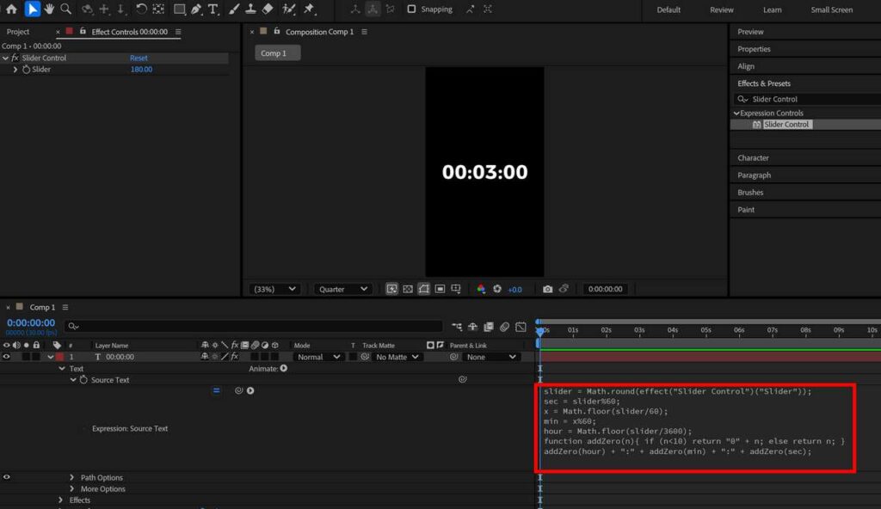Click the red label color of layer 1
Image resolution: width=881 pixels, height=509 pixels.
(x=59, y=357)
